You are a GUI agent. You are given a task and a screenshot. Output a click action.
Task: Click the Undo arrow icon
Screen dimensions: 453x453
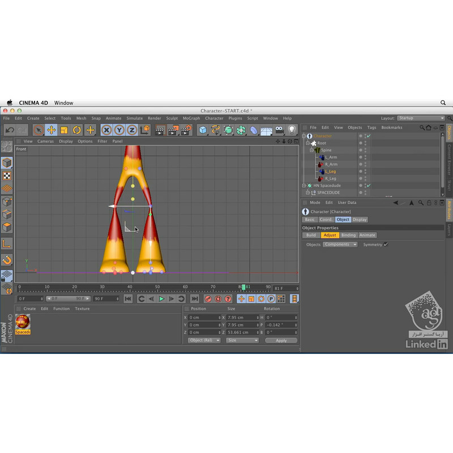(10, 130)
